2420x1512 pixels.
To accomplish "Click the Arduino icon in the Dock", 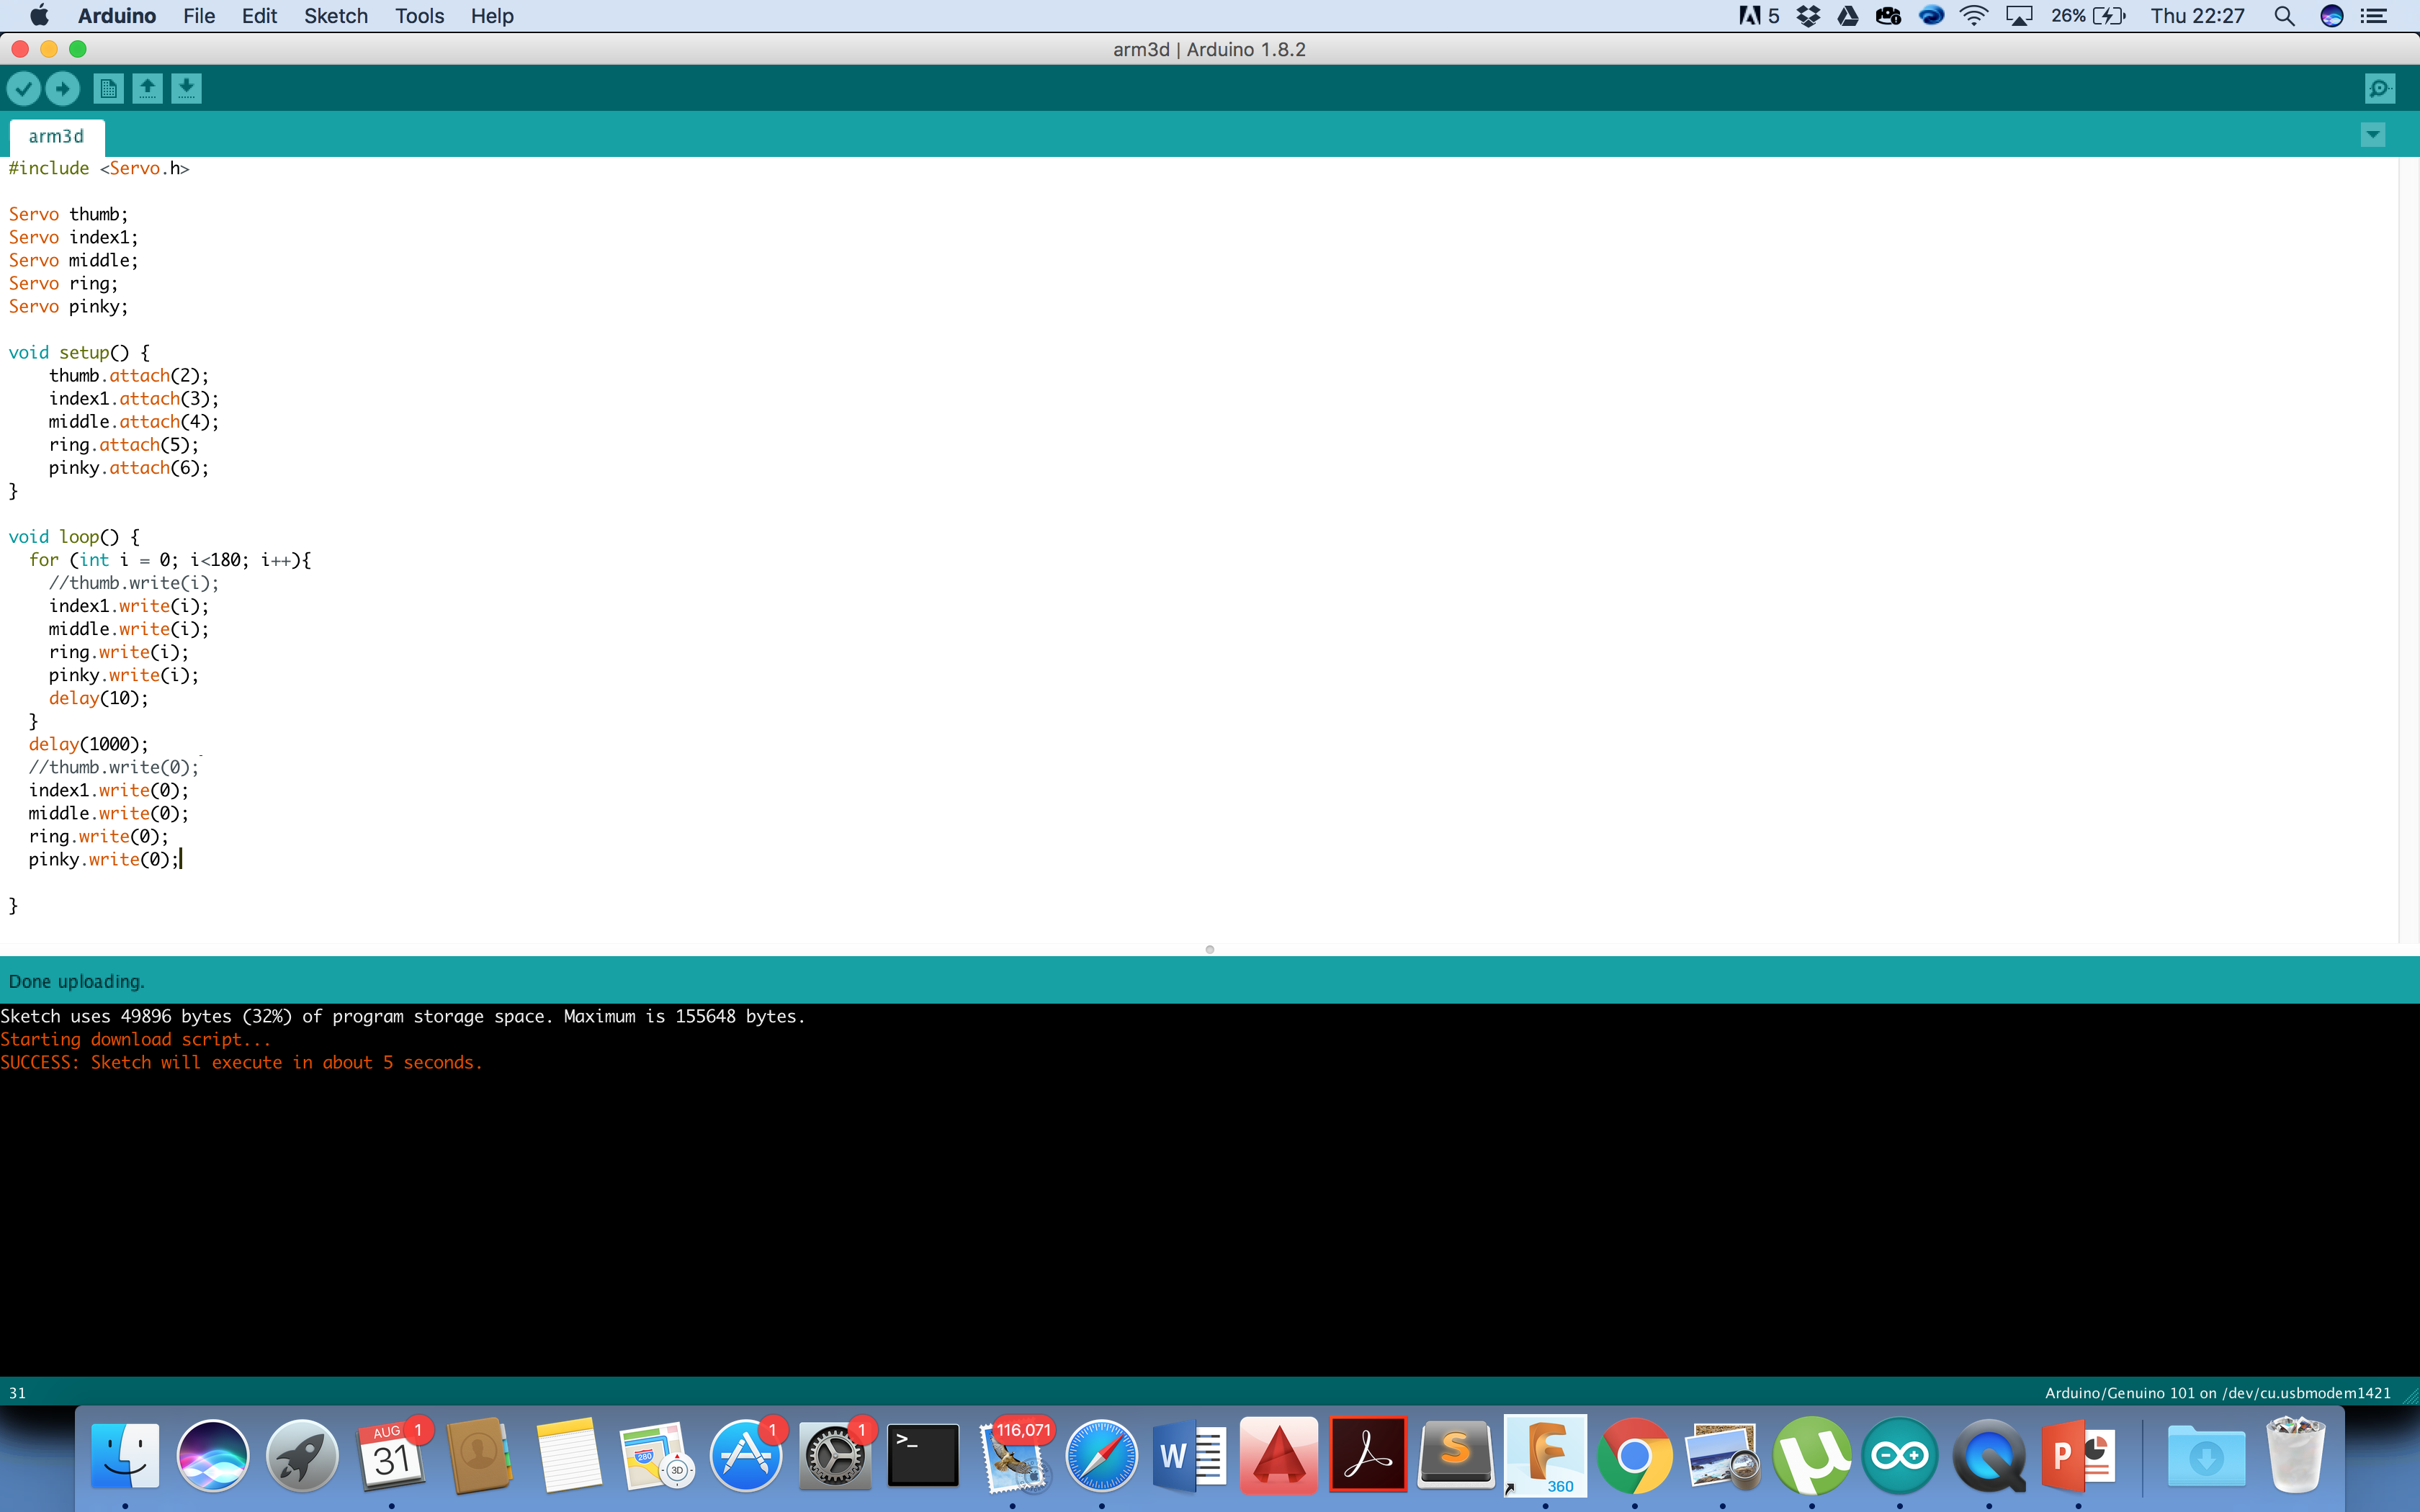I will [1900, 1456].
